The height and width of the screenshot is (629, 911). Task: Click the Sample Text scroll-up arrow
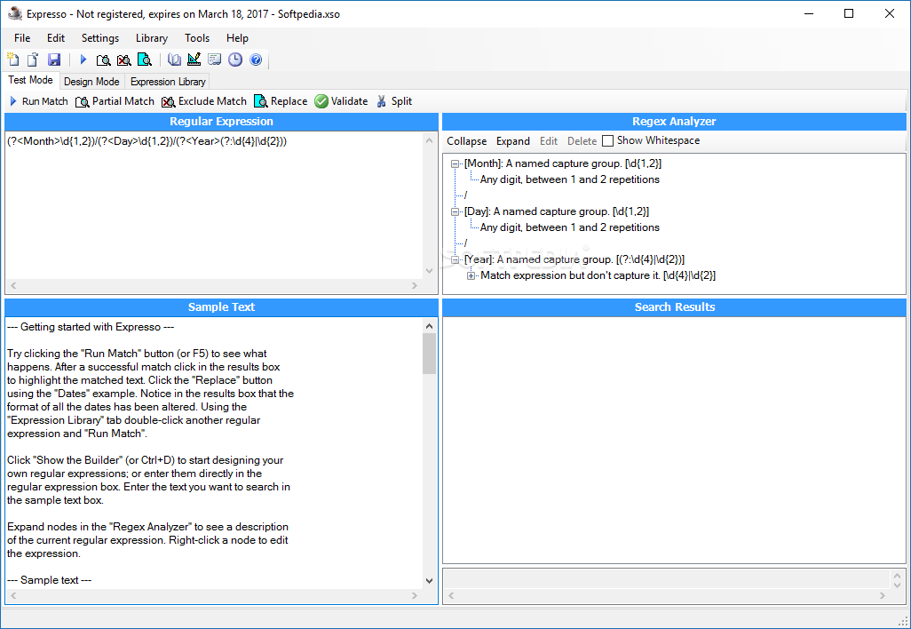430,326
